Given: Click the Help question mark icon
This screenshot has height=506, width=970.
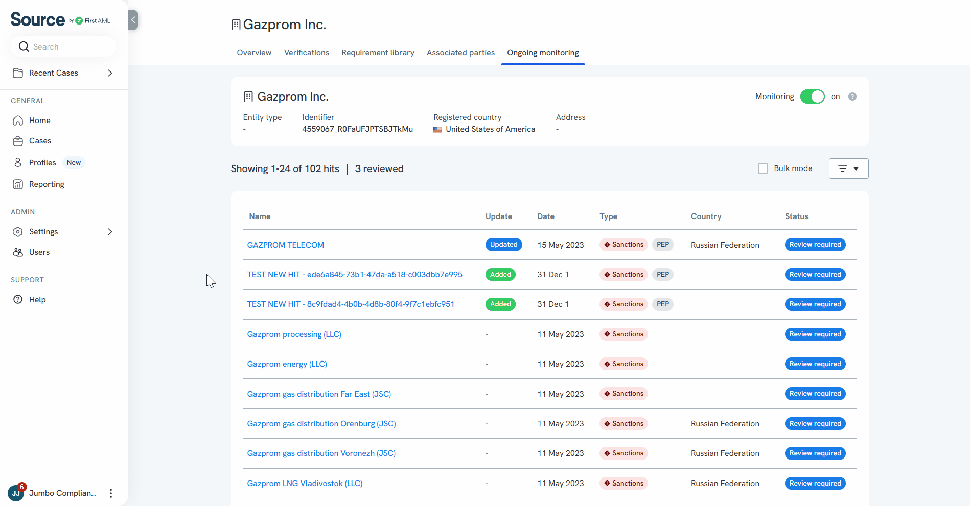Looking at the screenshot, I should [x=18, y=300].
